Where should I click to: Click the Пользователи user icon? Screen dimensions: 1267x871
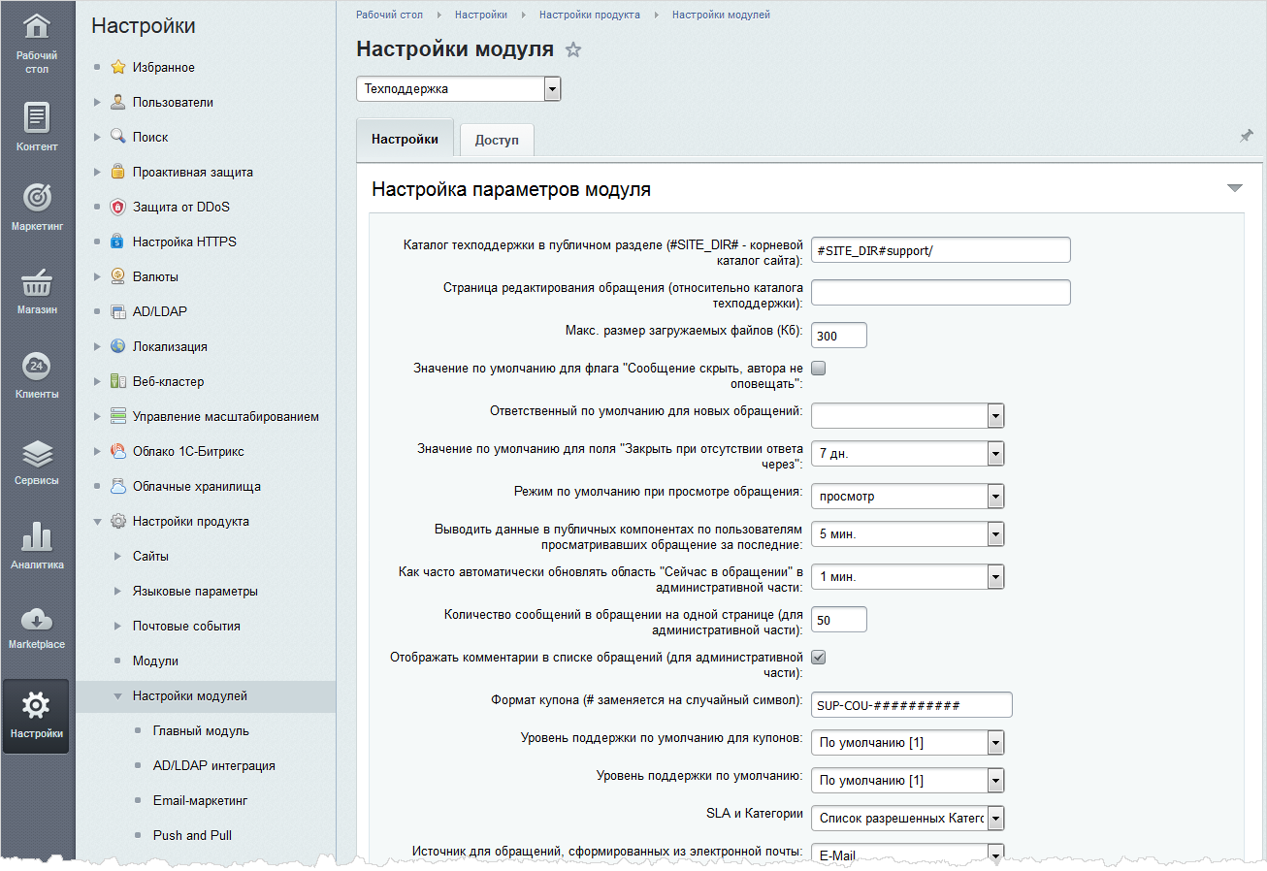118,102
